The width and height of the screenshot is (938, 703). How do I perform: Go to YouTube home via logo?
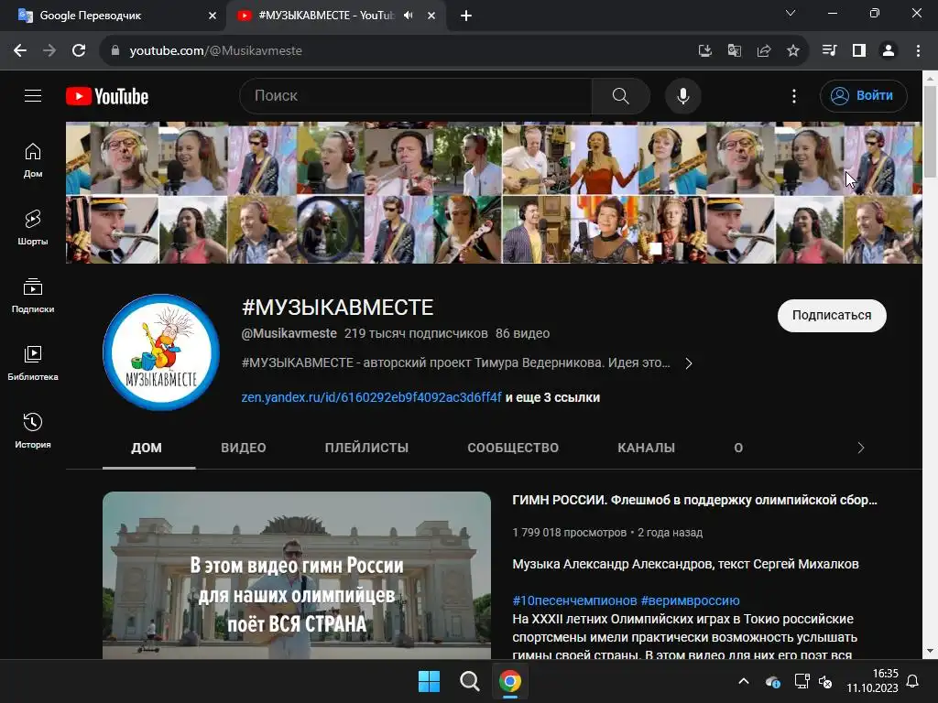[x=107, y=96]
